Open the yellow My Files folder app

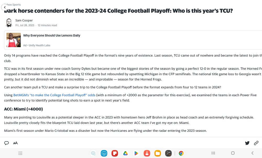pyautogui.click(x=157, y=153)
